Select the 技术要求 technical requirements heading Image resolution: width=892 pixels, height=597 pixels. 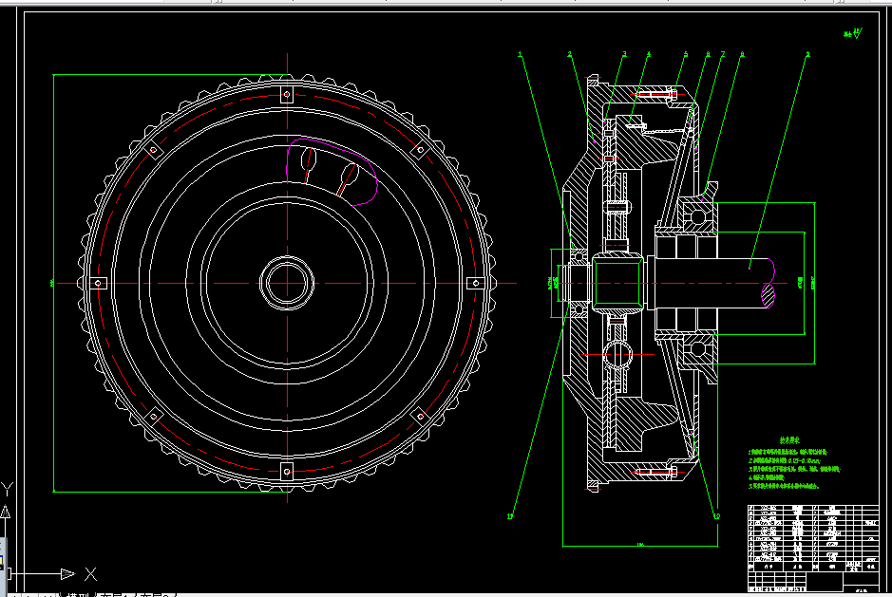789,440
